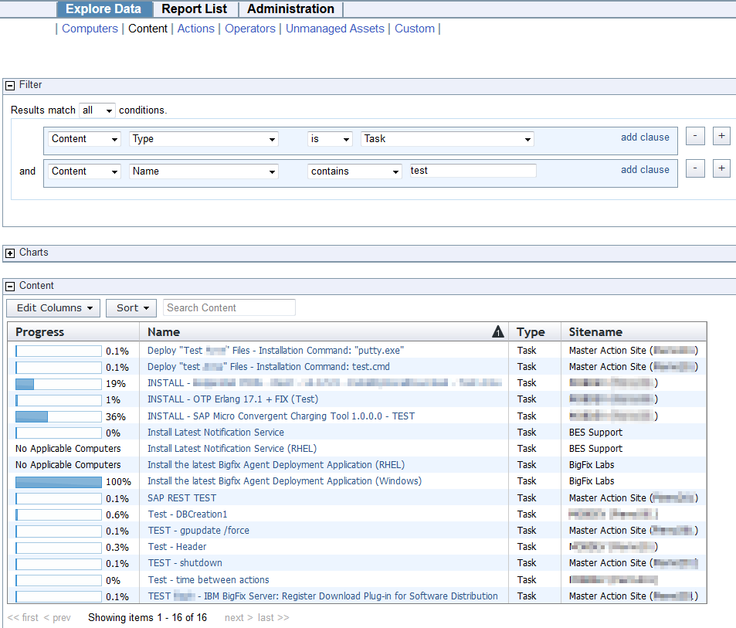
Task: Collapse the Content section
Action: [x=9, y=285]
